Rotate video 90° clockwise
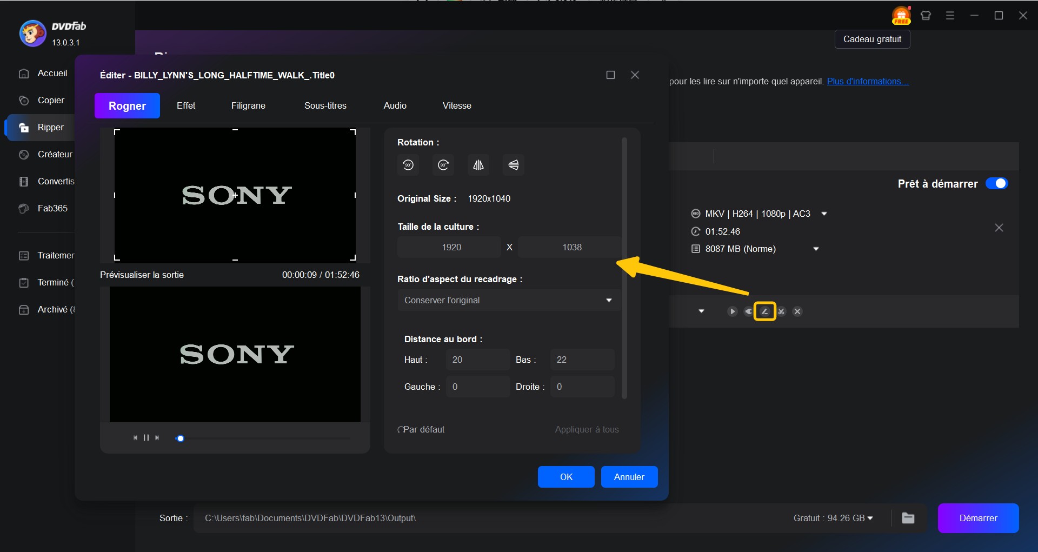The height and width of the screenshot is (552, 1038). point(443,165)
